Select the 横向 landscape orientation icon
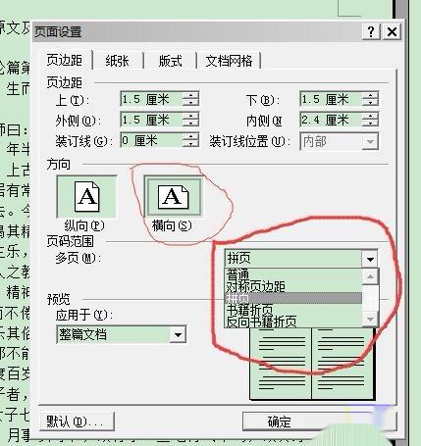Image resolution: width=421 pixels, height=446 pixels. click(x=173, y=196)
